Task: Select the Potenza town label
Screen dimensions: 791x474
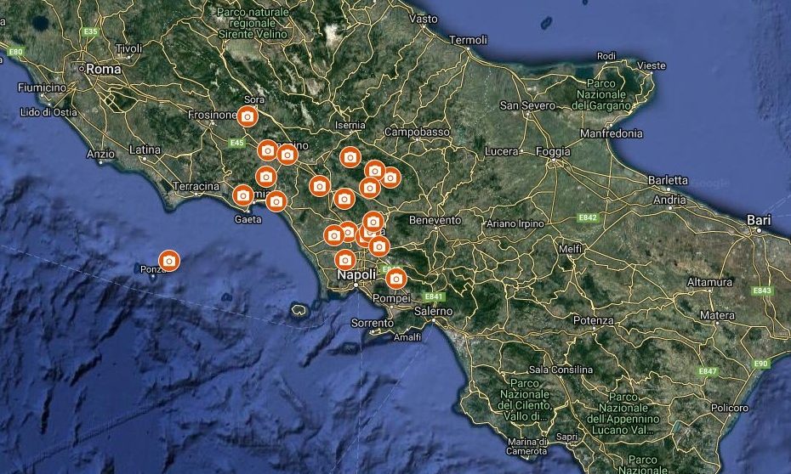Action: click(594, 320)
